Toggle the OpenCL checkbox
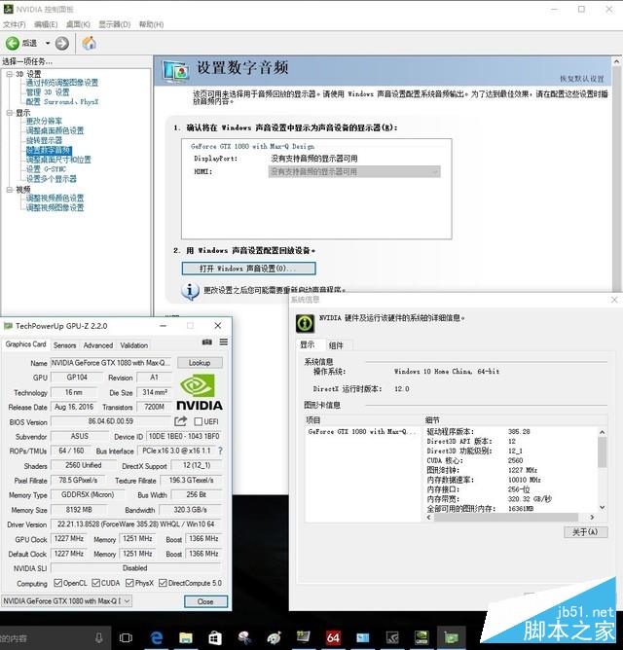Screen dimensions: 623x650 point(58,583)
